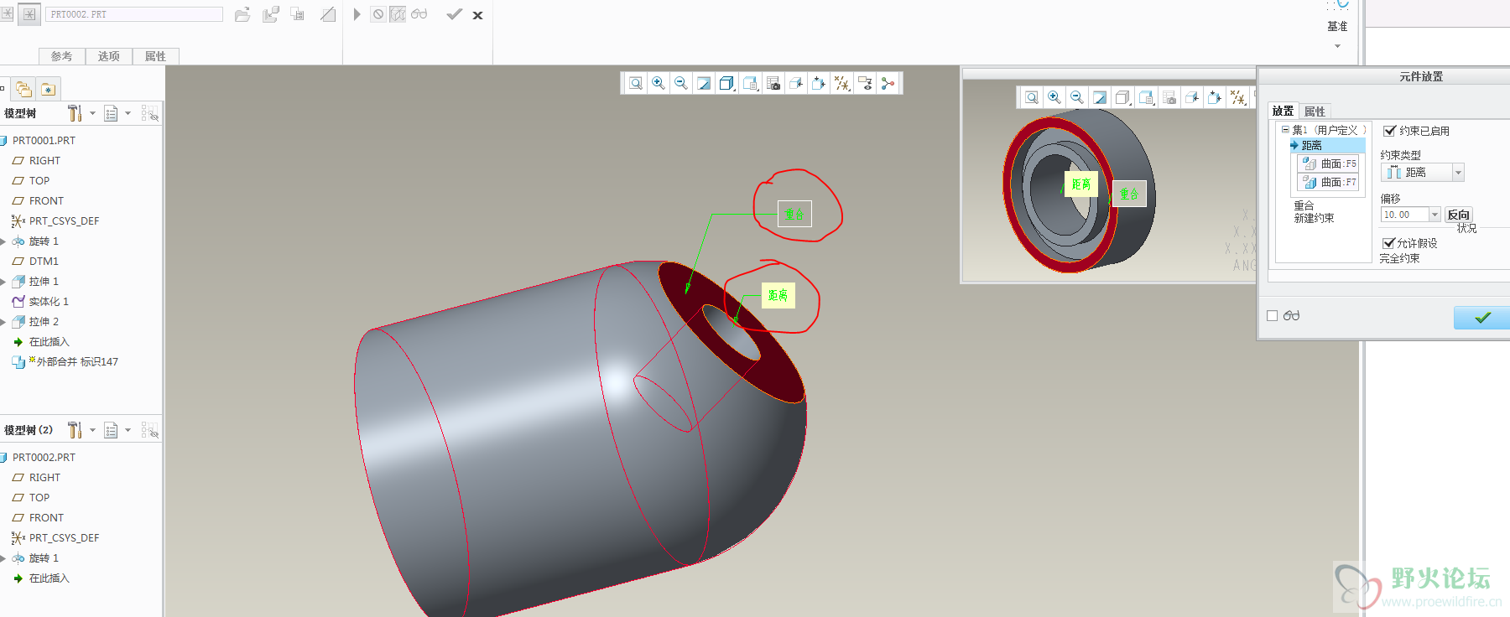Open display style cube in main view toolbar
Viewport: 1510px width, 617px height.
tap(727, 83)
